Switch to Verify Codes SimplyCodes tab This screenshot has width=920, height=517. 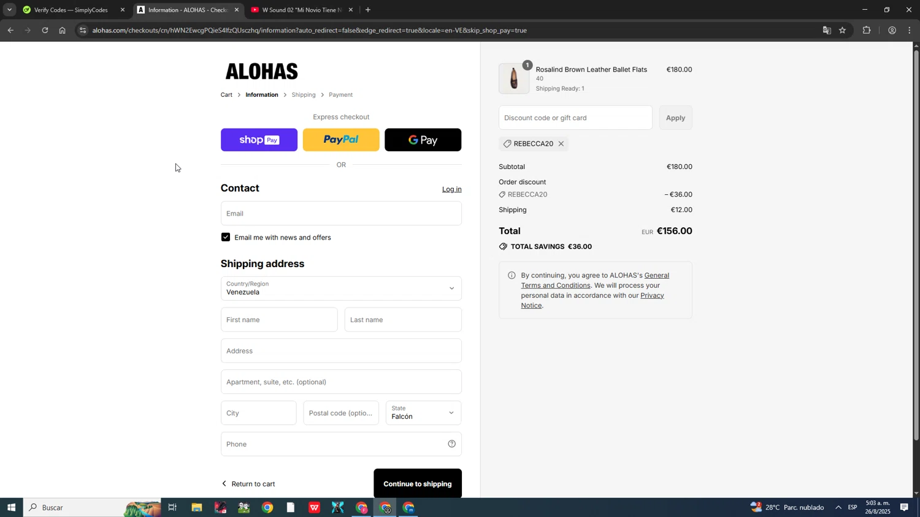[71, 10]
